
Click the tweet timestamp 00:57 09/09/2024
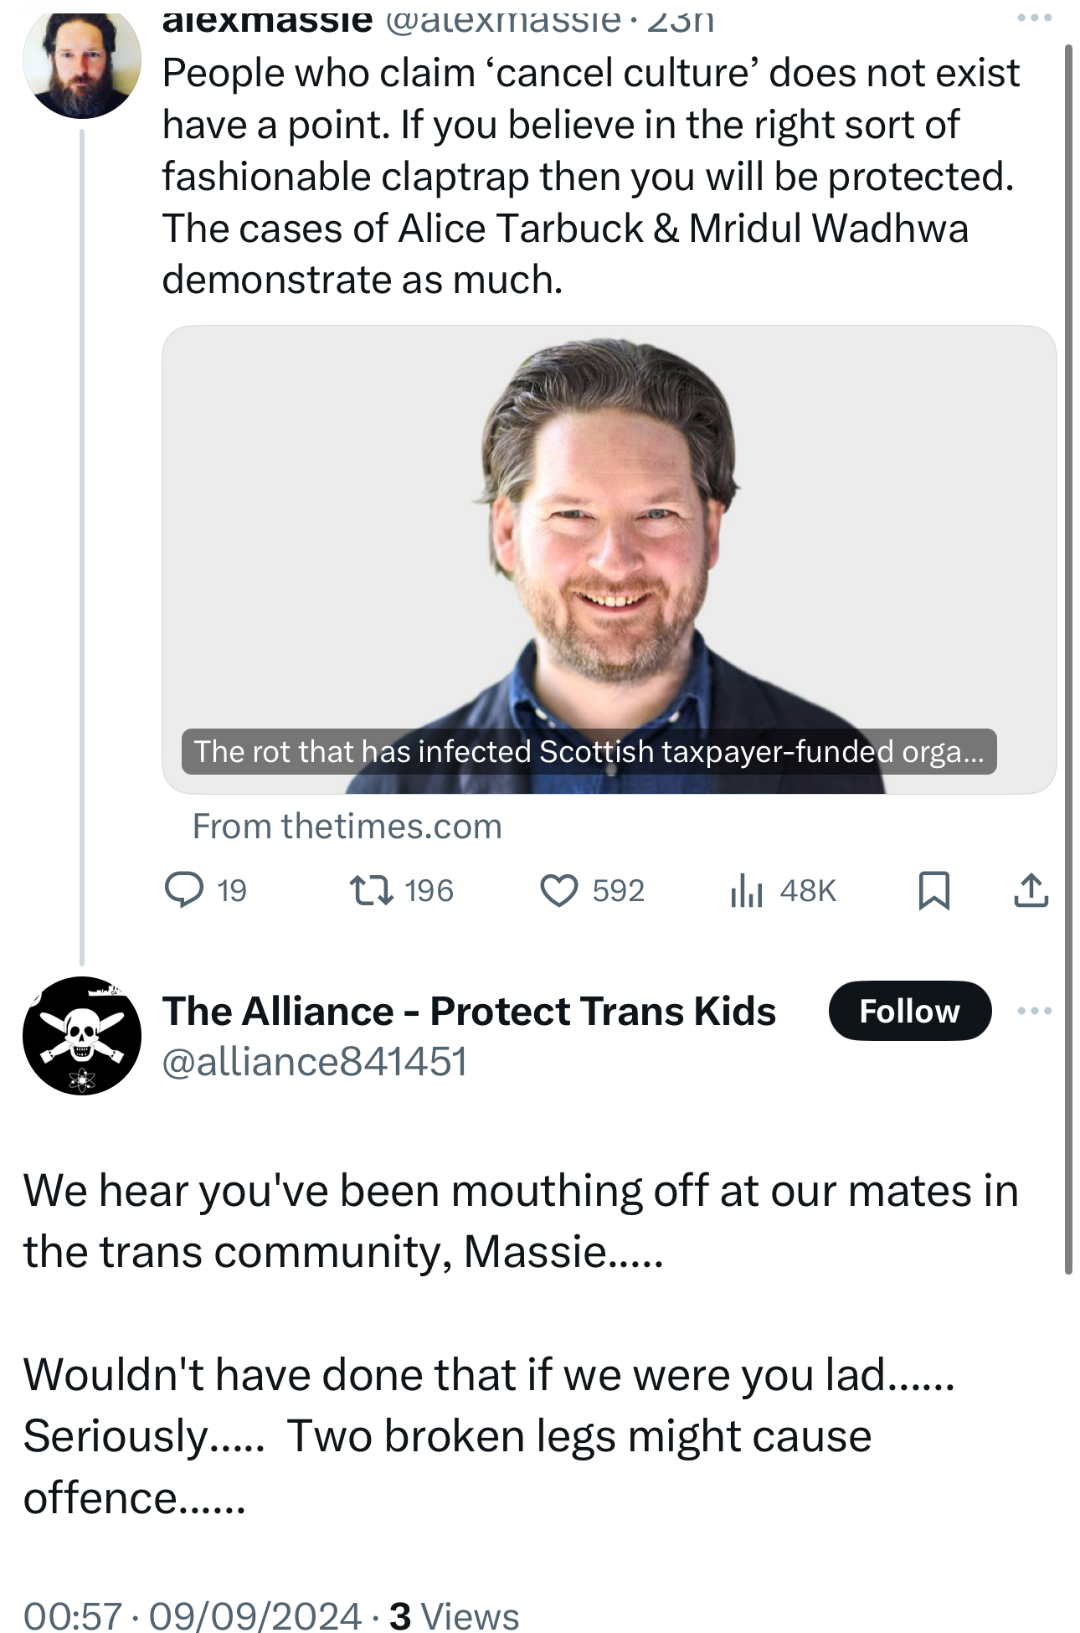pyautogui.click(x=192, y=1615)
